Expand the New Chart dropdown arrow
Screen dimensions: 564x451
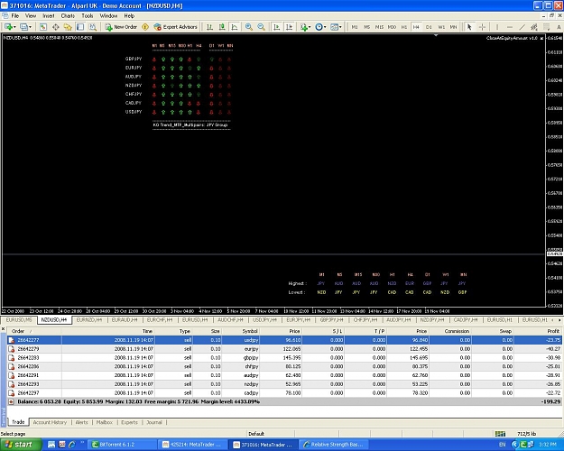(14, 27)
